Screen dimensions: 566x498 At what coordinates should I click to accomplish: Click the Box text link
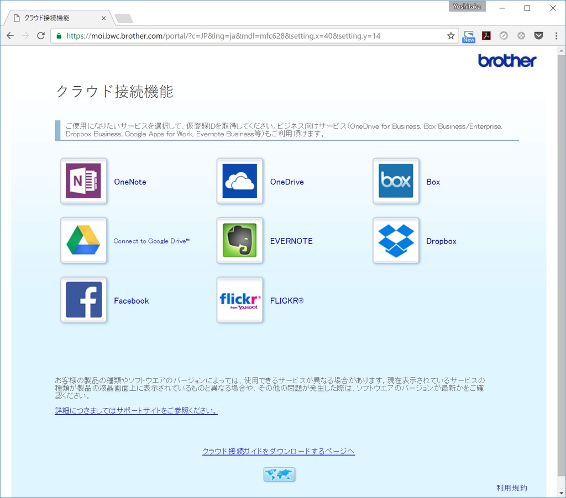click(x=433, y=182)
